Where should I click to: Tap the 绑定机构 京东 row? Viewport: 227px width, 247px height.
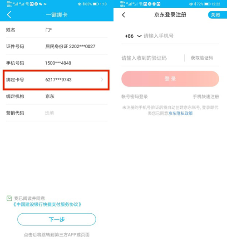tap(57, 96)
